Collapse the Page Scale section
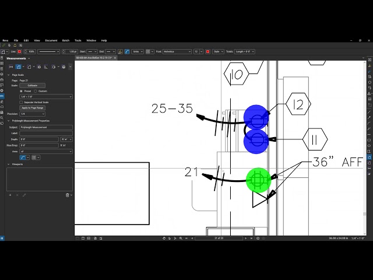Viewport: 373px width, 280px height. click(9, 75)
